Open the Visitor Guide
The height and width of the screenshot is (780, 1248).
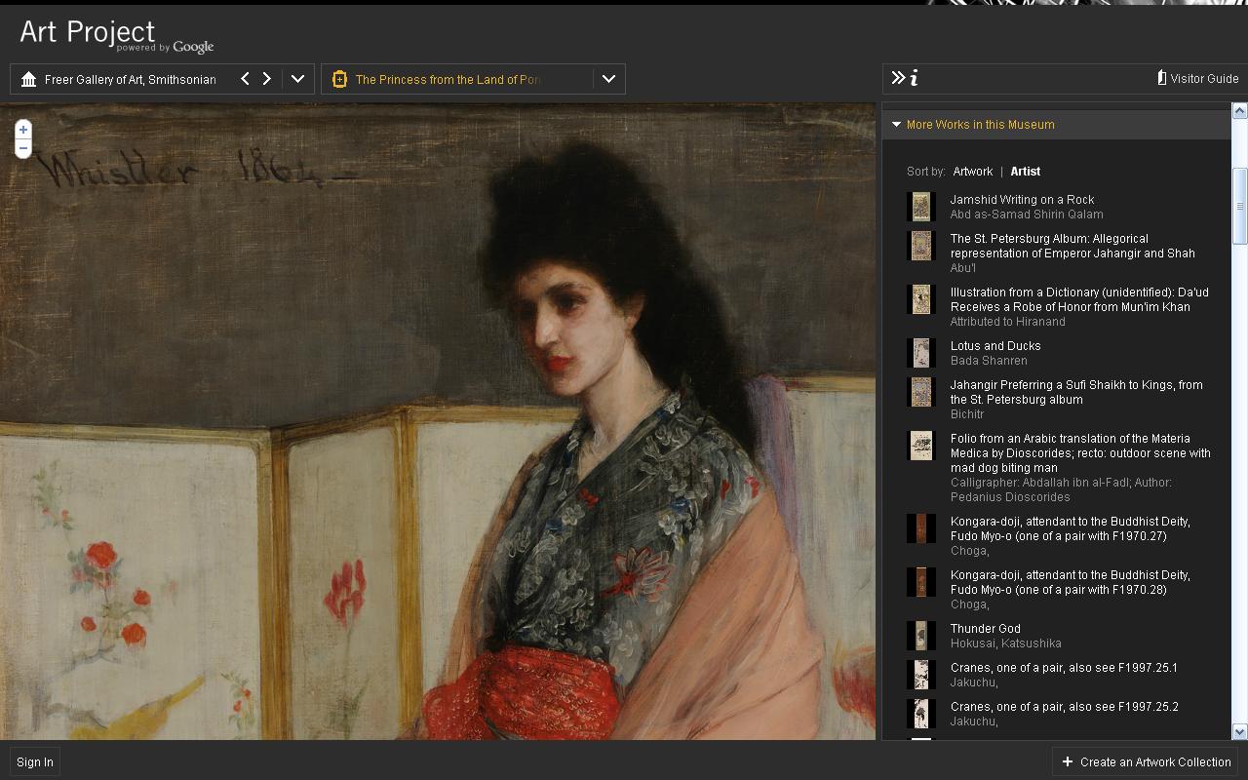point(1198,79)
